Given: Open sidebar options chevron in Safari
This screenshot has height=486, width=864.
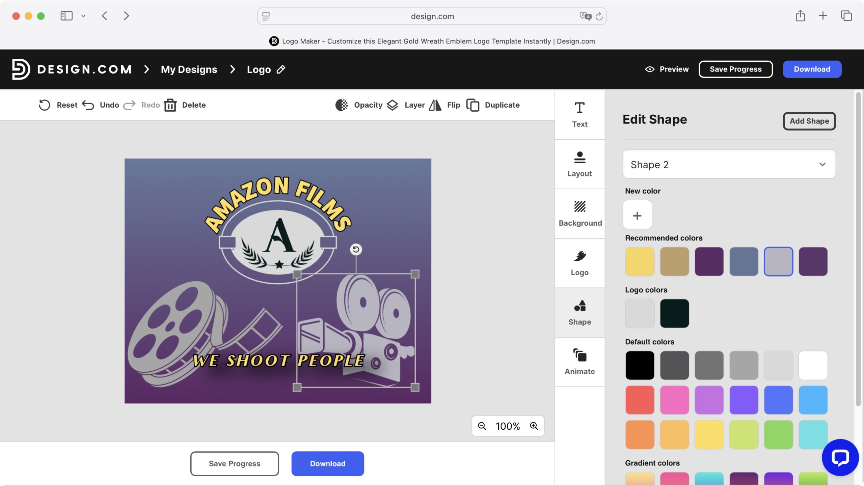Looking at the screenshot, I should [x=83, y=16].
